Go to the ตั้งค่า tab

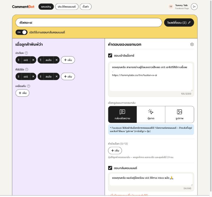86,7
